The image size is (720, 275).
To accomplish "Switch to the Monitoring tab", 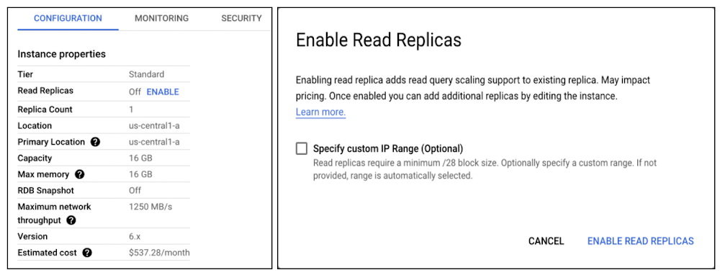I will coord(161,19).
